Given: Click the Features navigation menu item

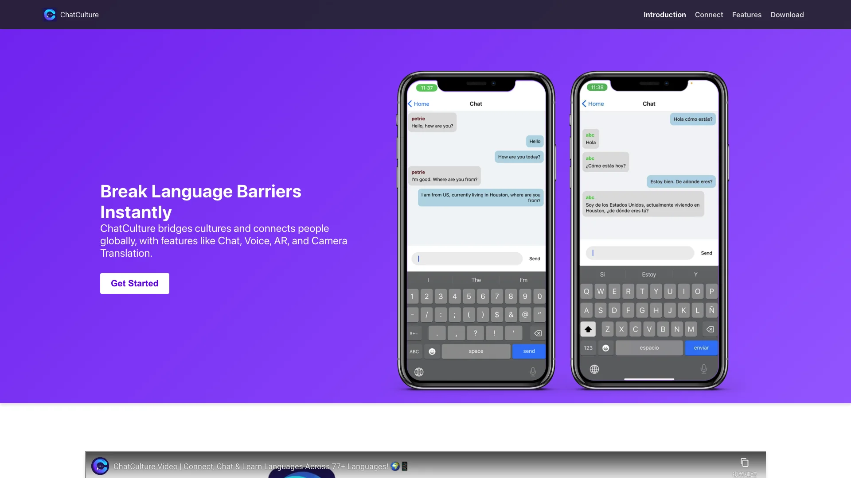Looking at the screenshot, I should (747, 14).
